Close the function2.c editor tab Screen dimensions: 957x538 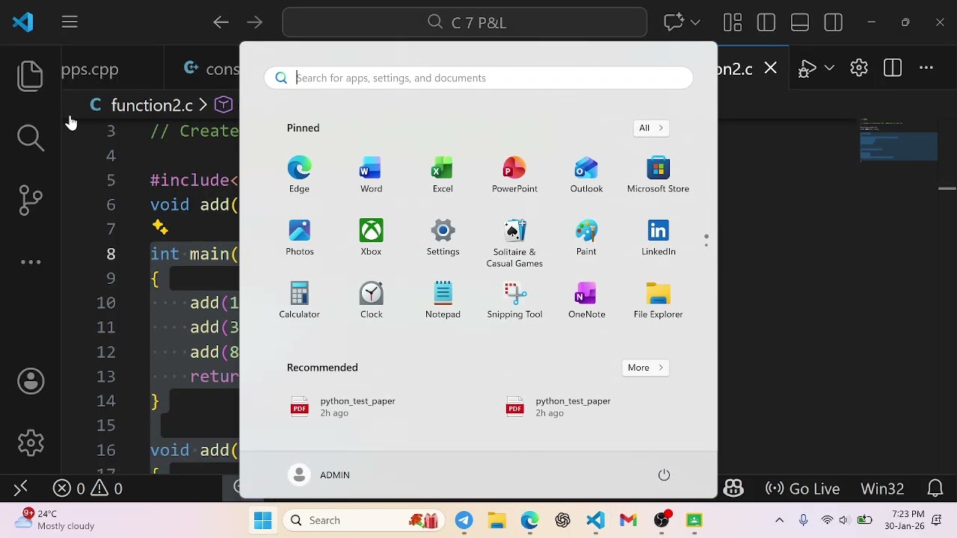(771, 69)
